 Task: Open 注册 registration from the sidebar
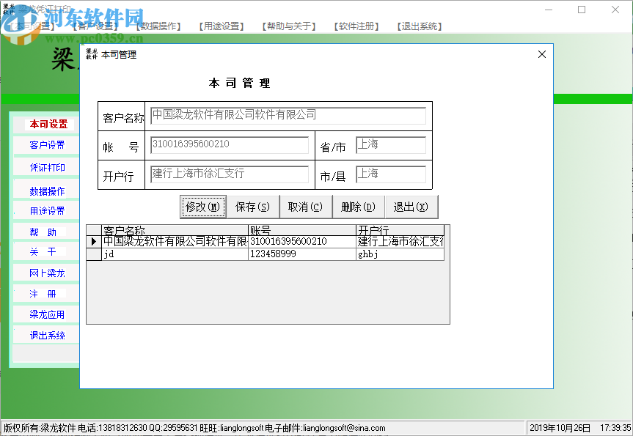(45, 293)
